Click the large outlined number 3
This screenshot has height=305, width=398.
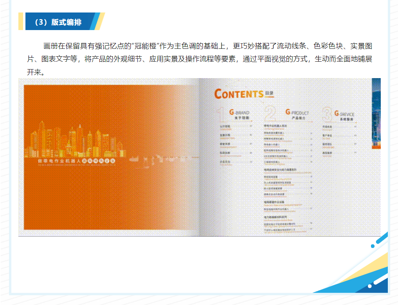pos(327,115)
